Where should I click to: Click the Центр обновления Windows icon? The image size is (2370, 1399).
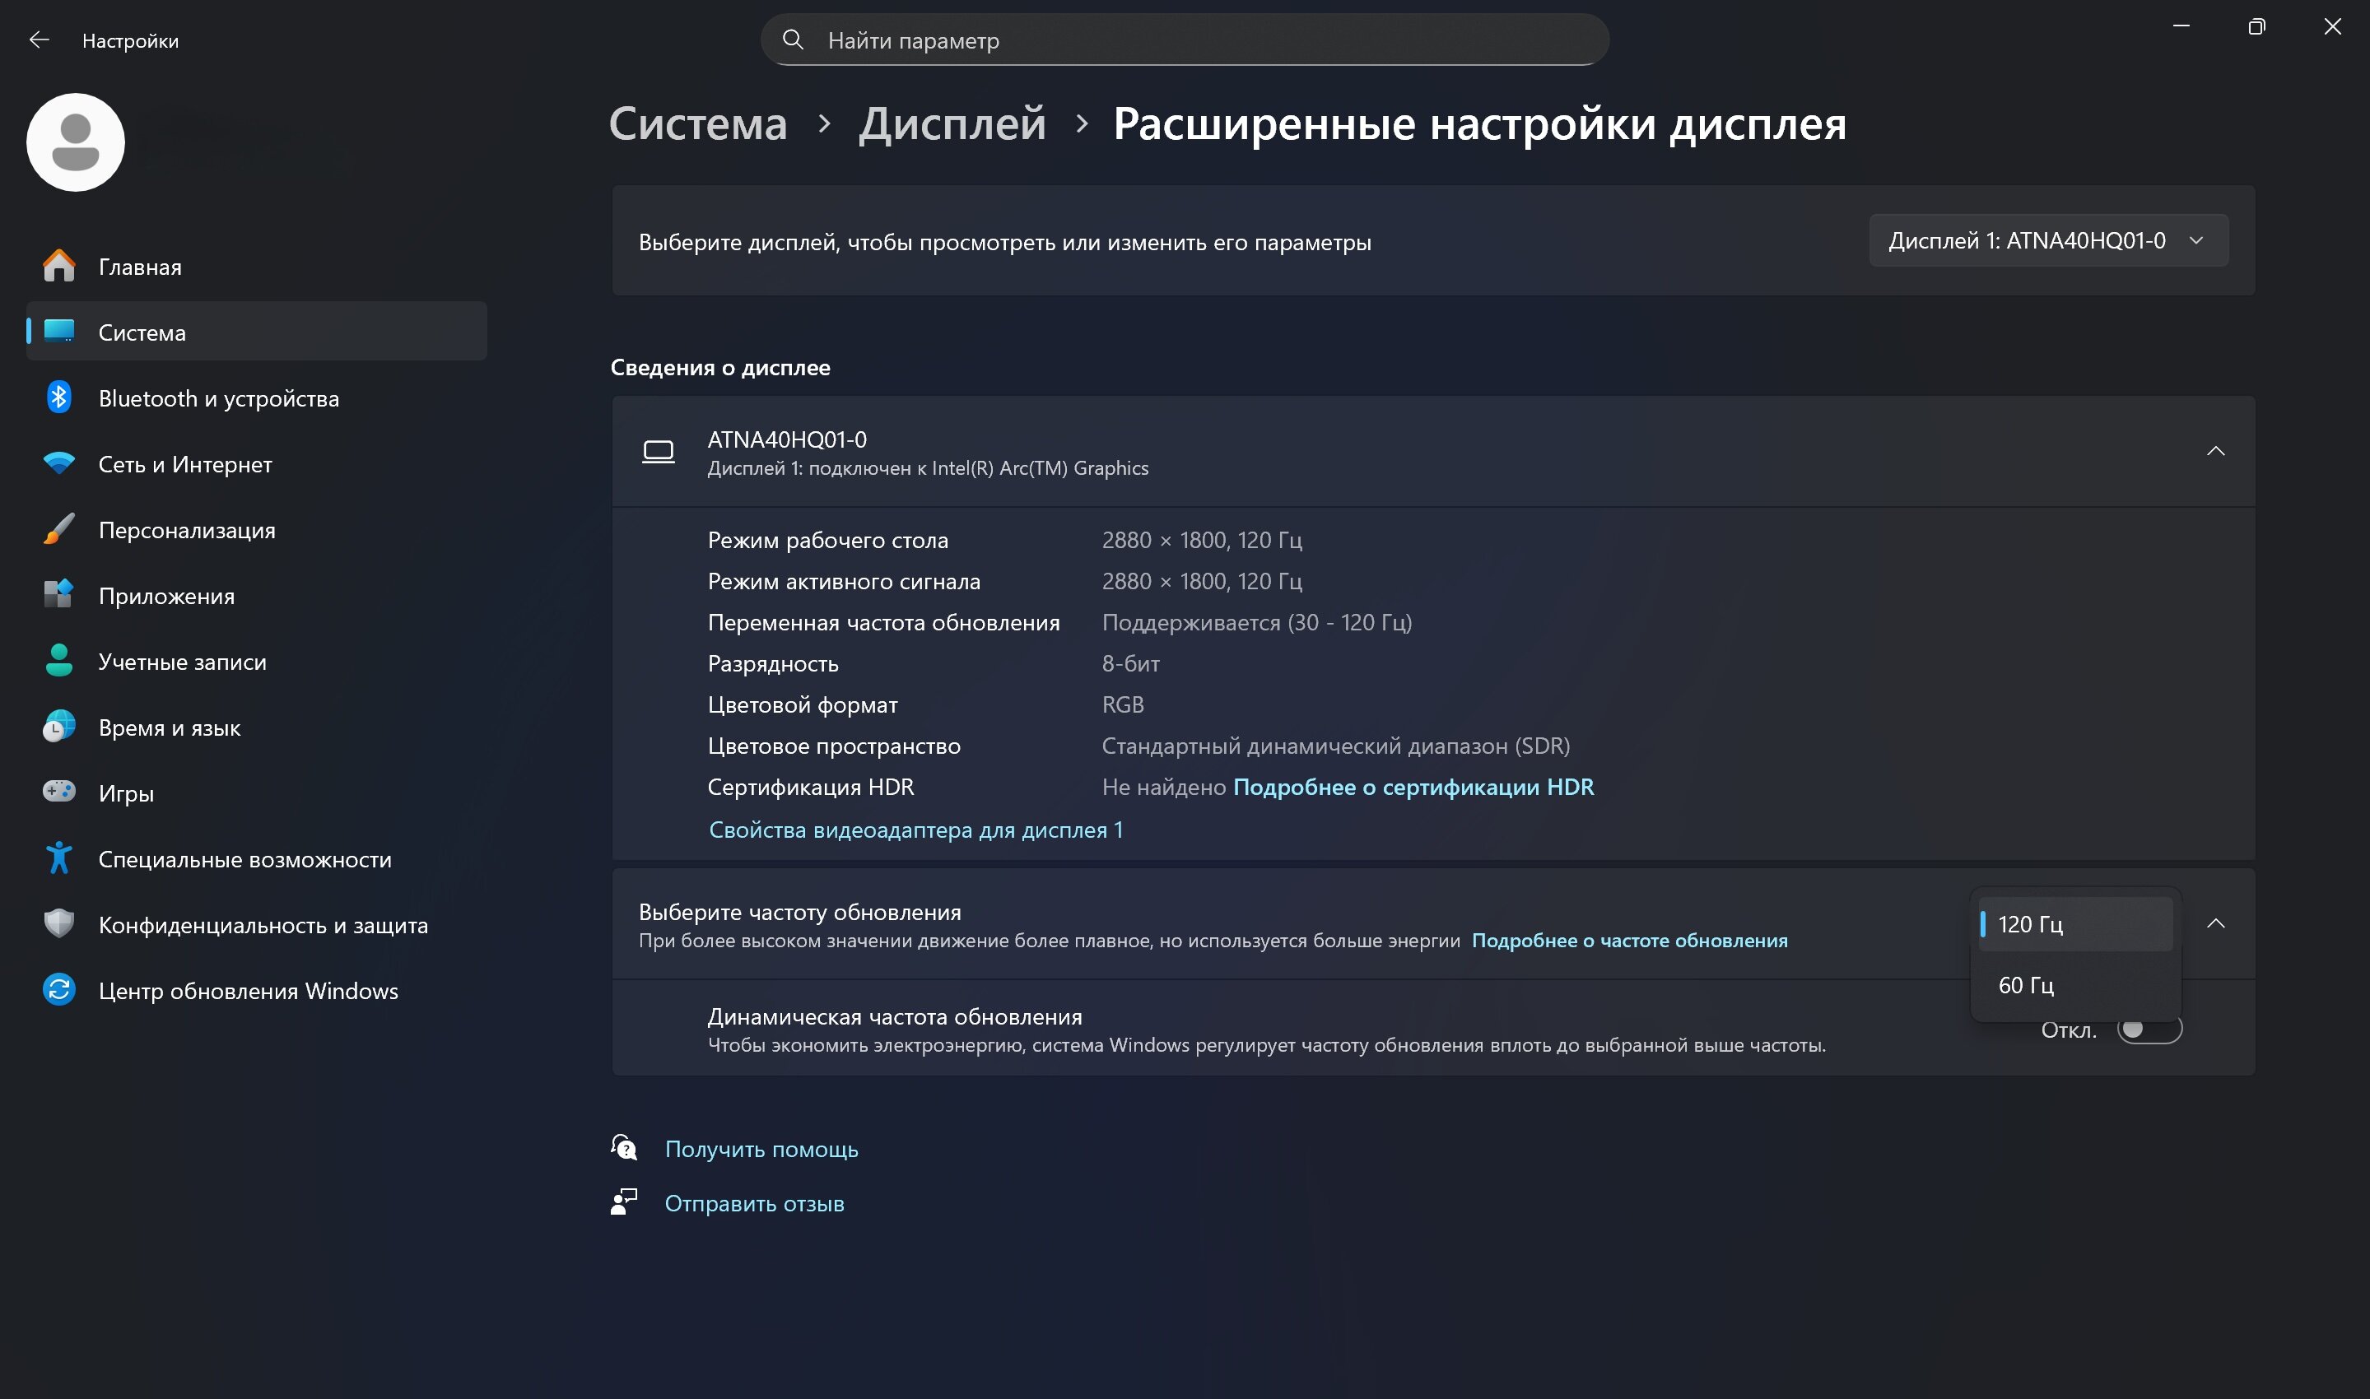click(58, 990)
